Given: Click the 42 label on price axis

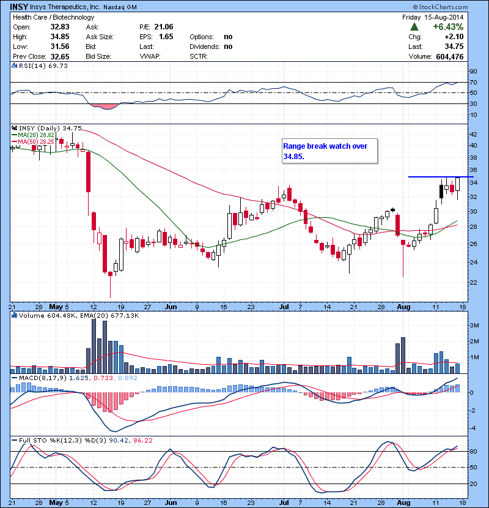Looking at the screenshot, I should coord(473,135).
